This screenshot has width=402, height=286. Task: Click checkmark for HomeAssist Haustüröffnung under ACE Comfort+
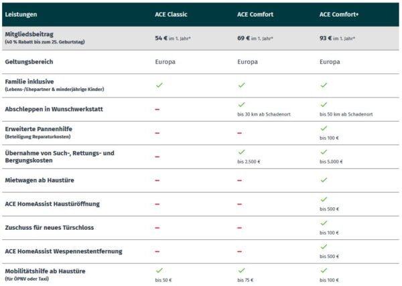coord(324,199)
